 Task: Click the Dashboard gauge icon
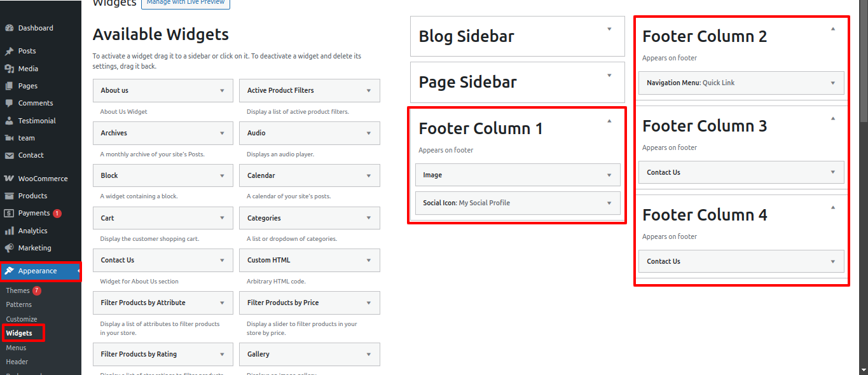(9, 28)
